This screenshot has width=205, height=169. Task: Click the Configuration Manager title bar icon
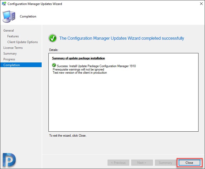coord(4,4)
